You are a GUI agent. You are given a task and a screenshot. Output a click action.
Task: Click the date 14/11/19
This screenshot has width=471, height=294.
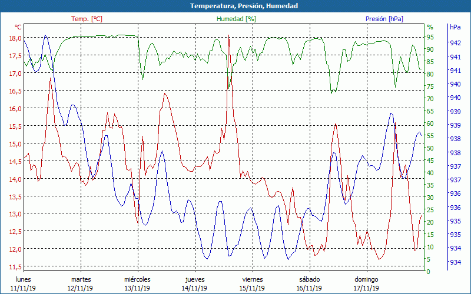[194, 288]
